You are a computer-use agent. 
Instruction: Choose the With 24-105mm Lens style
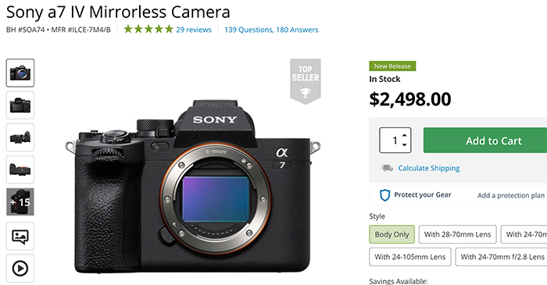coord(410,257)
